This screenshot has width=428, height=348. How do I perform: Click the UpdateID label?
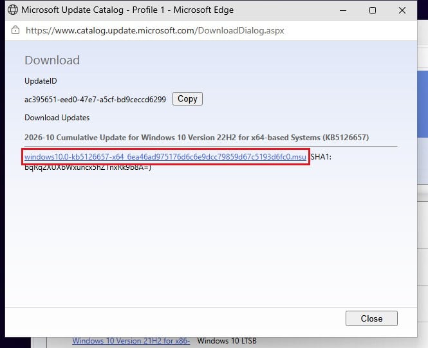pos(41,81)
